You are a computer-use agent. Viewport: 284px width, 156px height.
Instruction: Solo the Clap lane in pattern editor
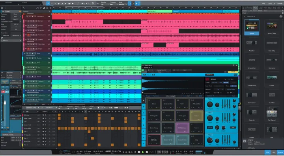46,121
